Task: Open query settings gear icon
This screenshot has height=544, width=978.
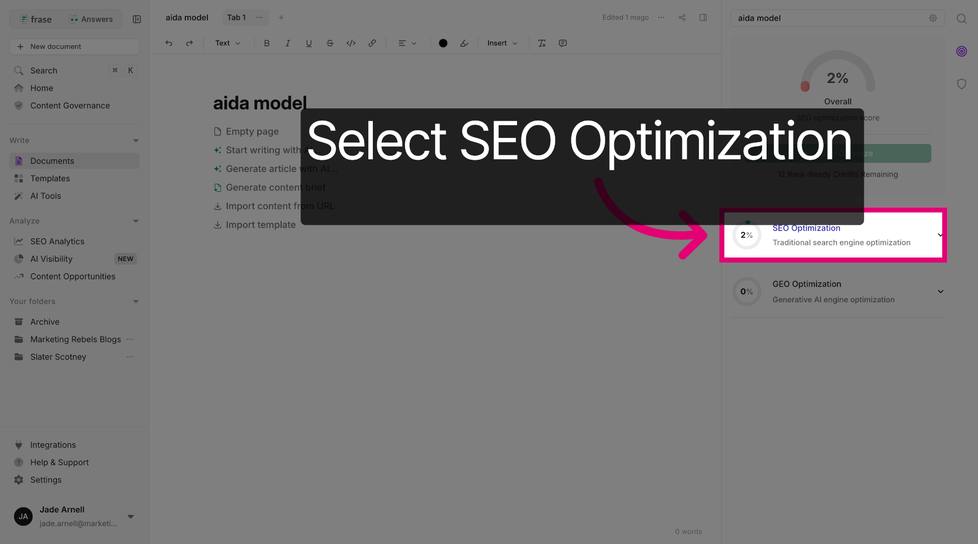Action: (x=933, y=18)
